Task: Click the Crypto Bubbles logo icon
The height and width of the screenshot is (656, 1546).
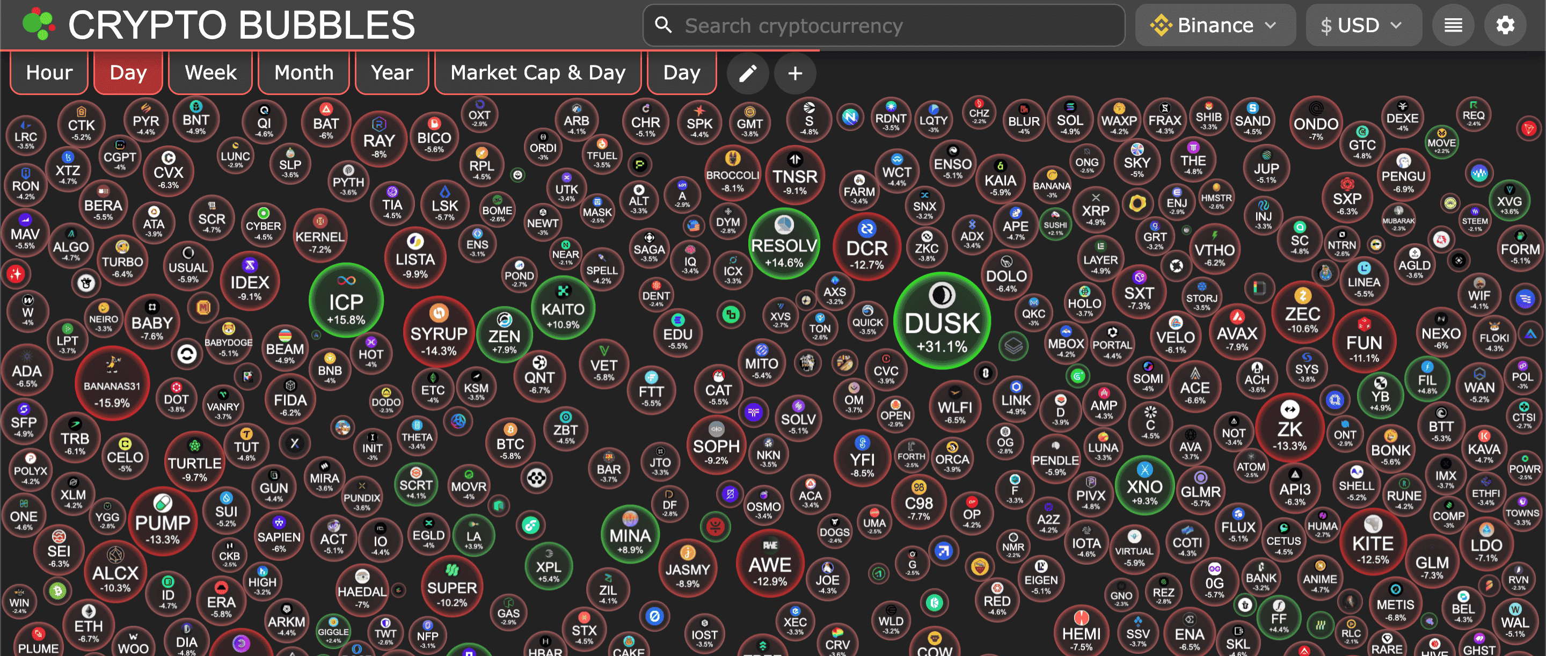Action: pos(39,24)
